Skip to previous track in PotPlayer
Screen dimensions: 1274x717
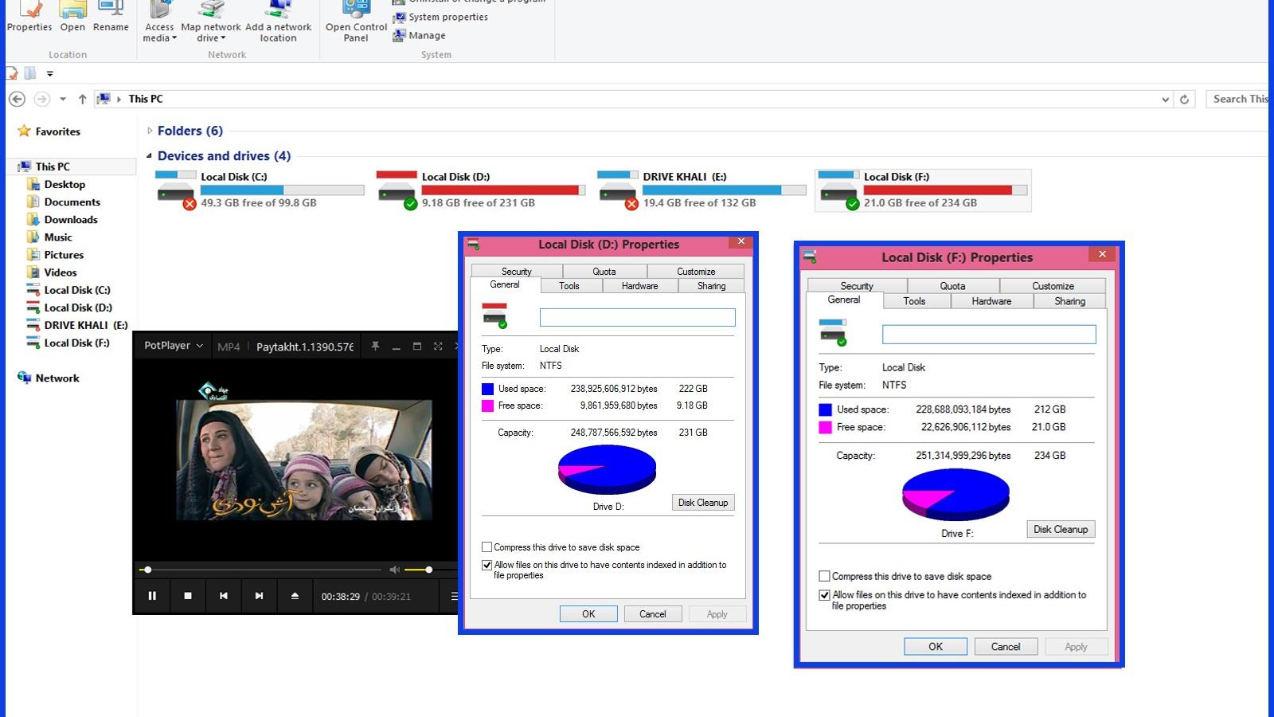tap(224, 596)
